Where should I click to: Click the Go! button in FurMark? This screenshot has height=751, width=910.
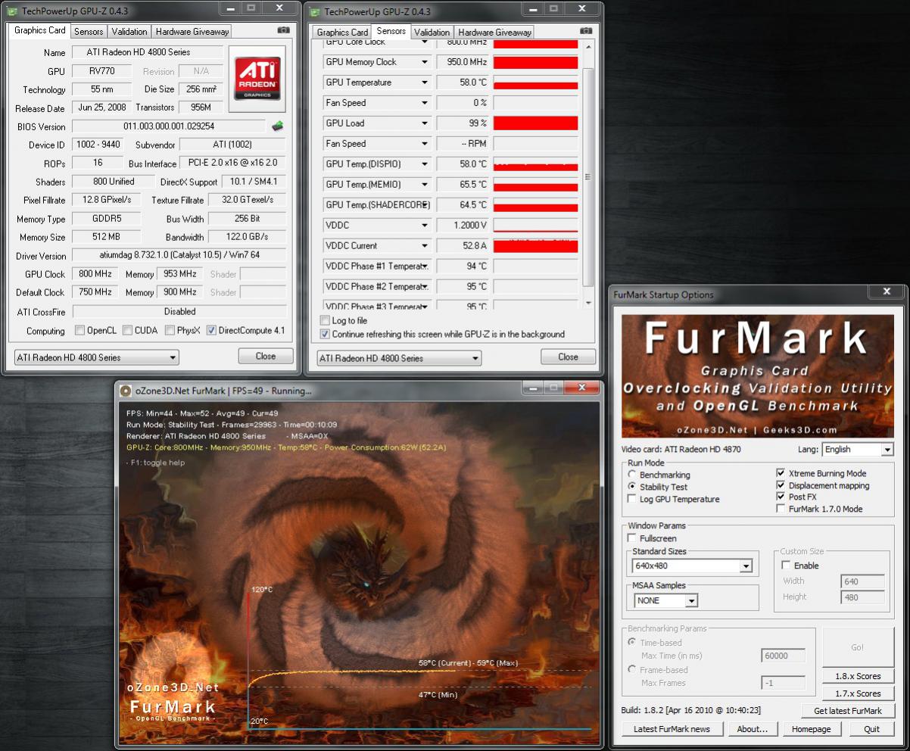(858, 647)
